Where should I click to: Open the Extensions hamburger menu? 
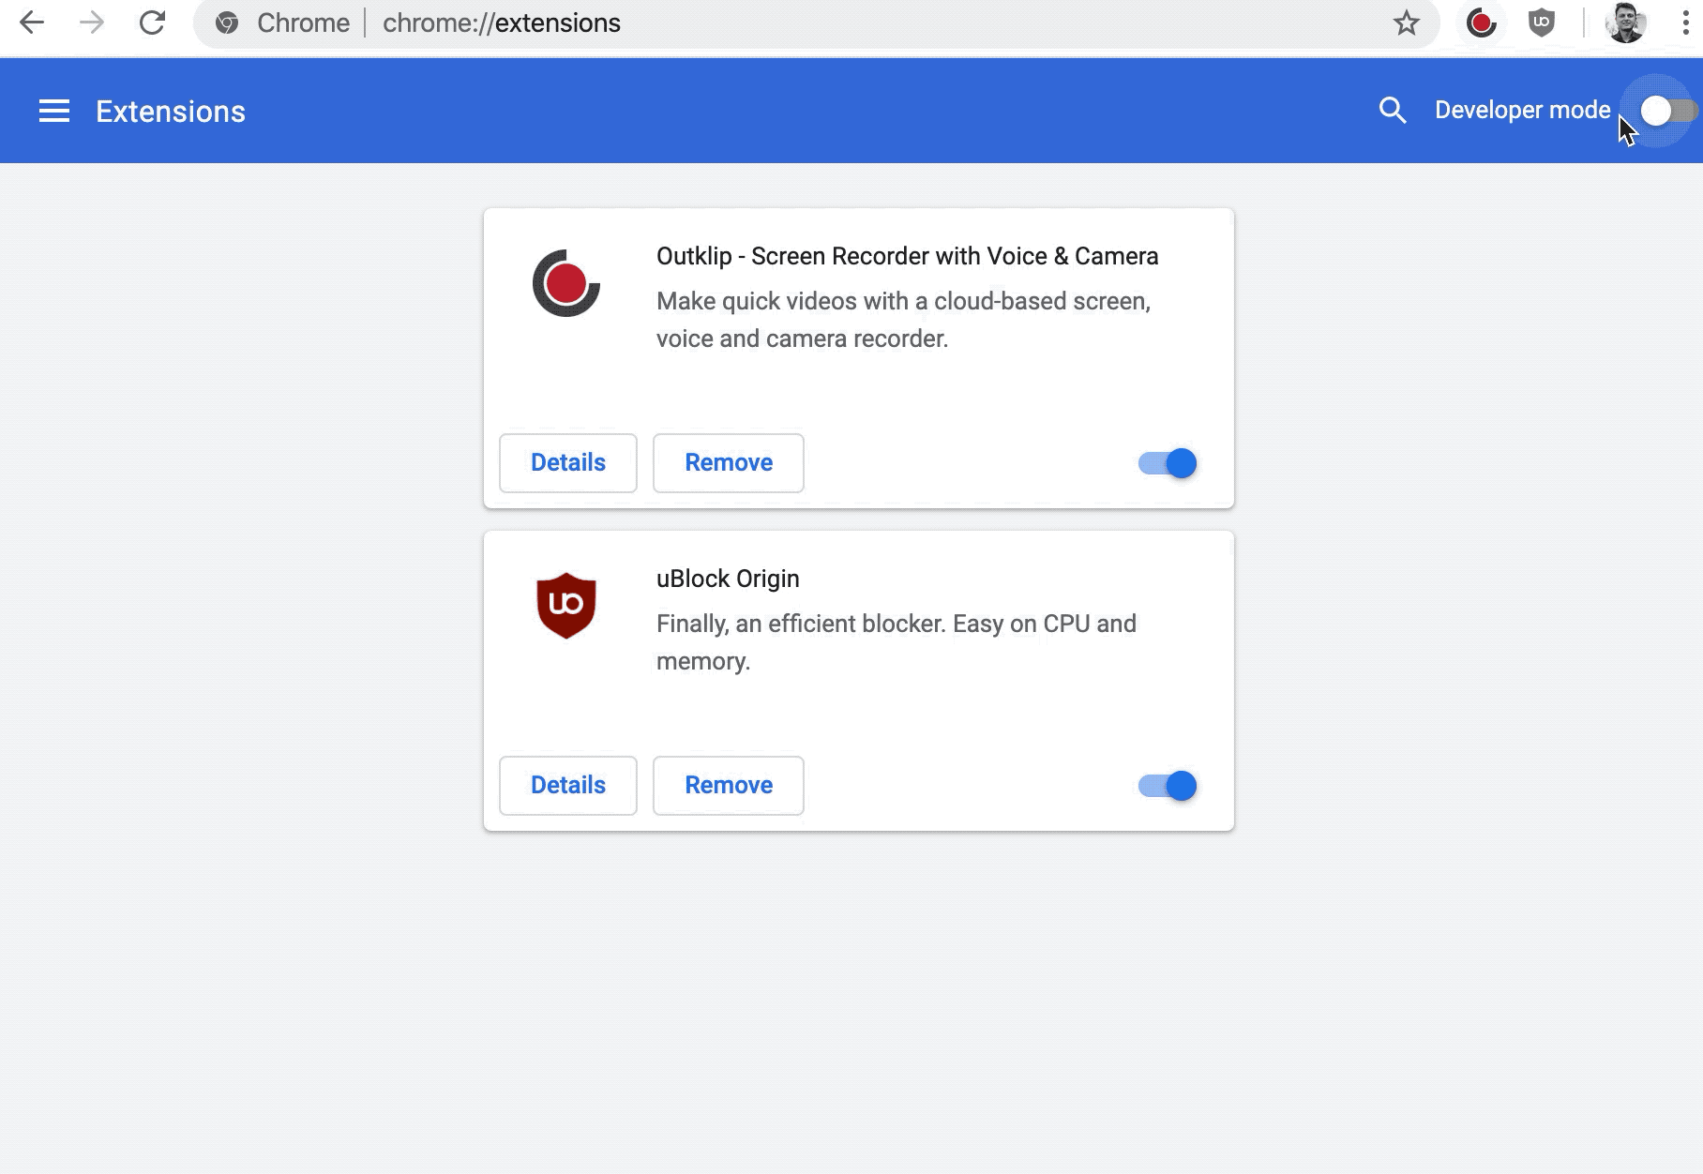click(x=54, y=111)
